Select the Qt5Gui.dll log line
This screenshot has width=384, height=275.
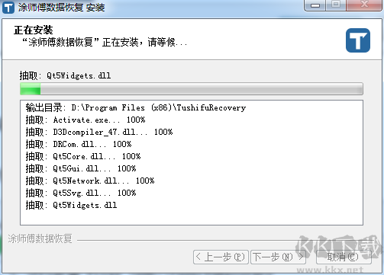[81, 168]
